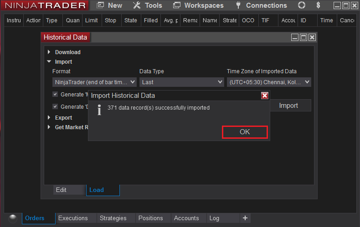Screen dimensions: 360x227
Task: Click the information icon in the dialog
Action: tap(99, 110)
